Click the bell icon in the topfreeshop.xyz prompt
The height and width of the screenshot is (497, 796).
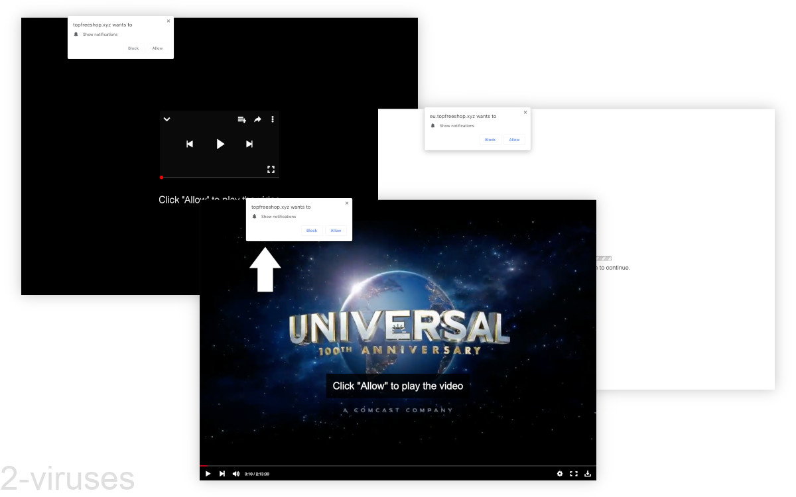tap(255, 217)
